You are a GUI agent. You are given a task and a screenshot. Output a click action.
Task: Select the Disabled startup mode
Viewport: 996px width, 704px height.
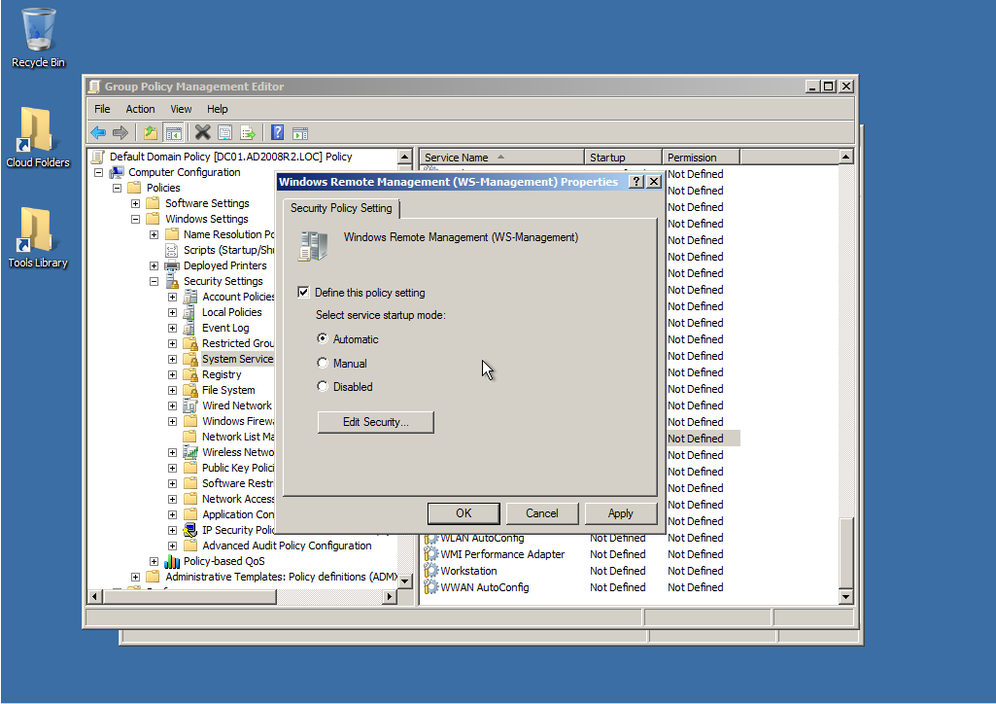point(324,387)
